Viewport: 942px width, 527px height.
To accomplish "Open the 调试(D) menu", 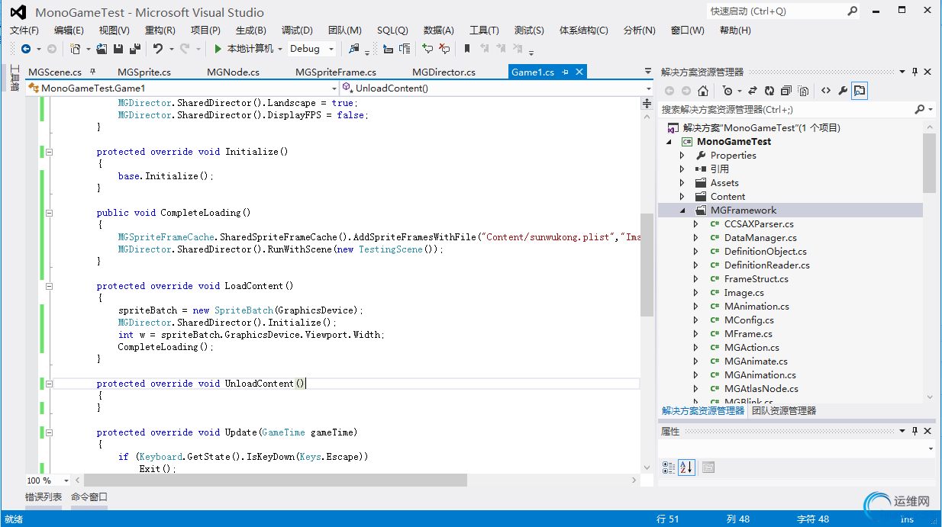I will [297, 31].
